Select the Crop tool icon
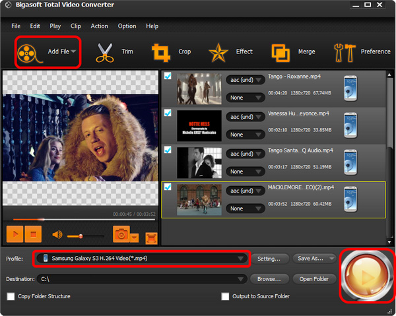Image resolution: width=396 pixels, height=316 pixels. [161, 53]
